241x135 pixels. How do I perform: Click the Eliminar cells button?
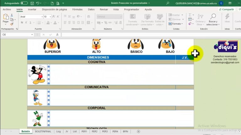pyautogui.click(x=176, y=19)
